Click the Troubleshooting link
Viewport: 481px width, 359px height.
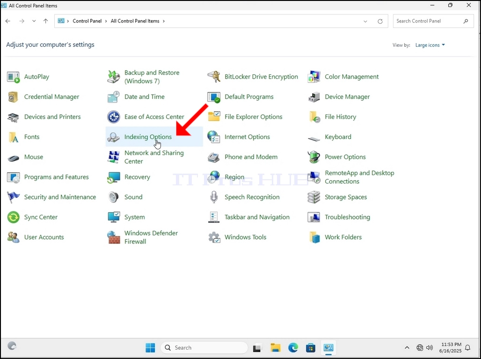(x=347, y=217)
